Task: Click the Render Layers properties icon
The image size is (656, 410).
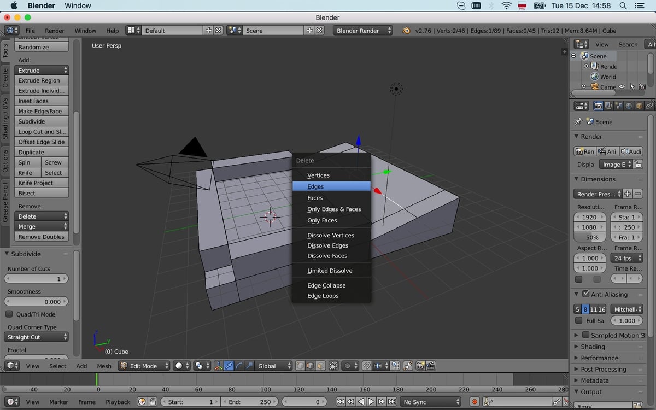Action: pyautogui.click(x=608, y=106)
